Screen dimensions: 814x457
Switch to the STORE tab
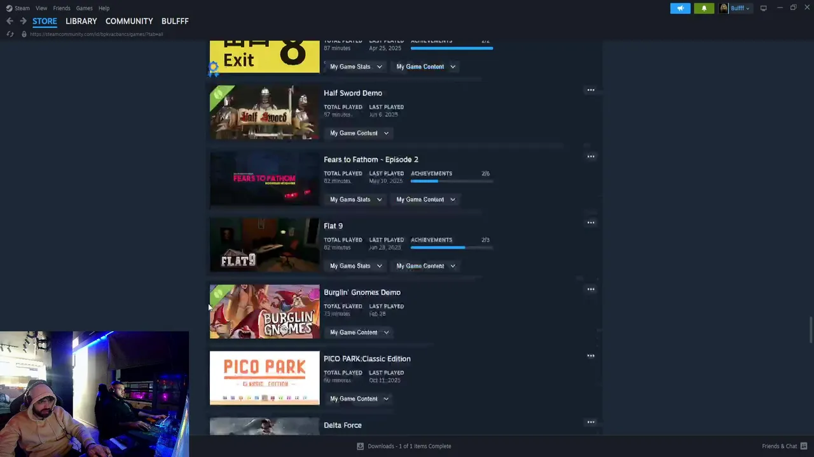pyautogui.click(x=45, y=21)
